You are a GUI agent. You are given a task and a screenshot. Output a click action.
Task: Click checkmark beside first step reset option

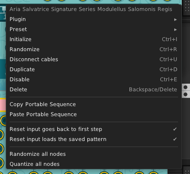tap(175, 129)
